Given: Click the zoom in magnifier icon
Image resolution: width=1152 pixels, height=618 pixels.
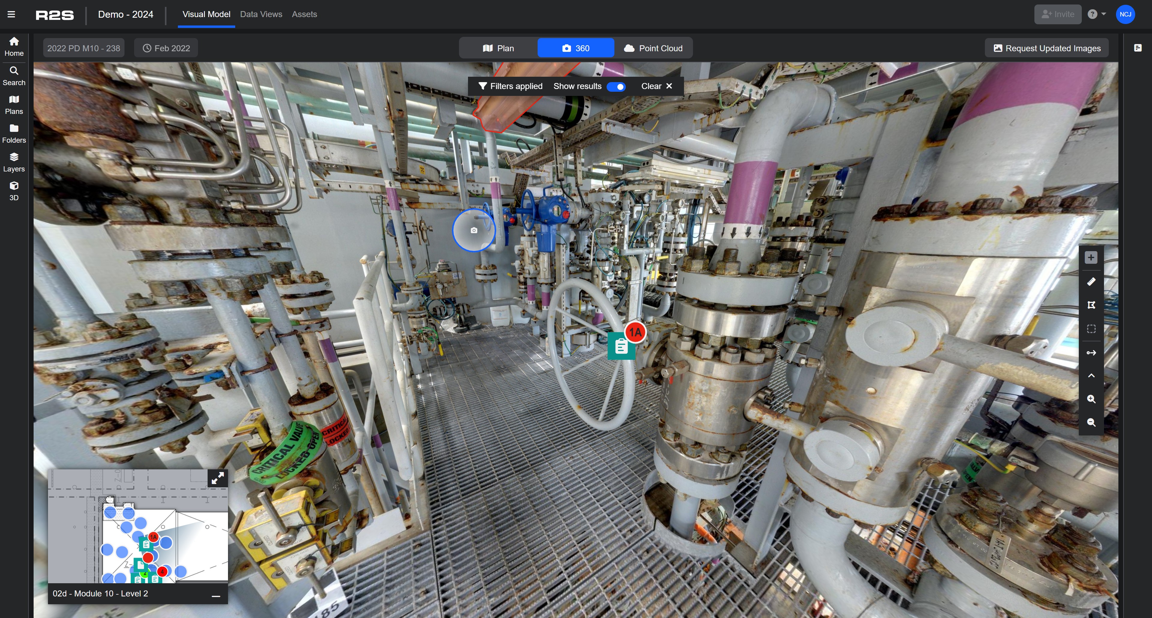Looking at the screenshot, I should 1091,399.
